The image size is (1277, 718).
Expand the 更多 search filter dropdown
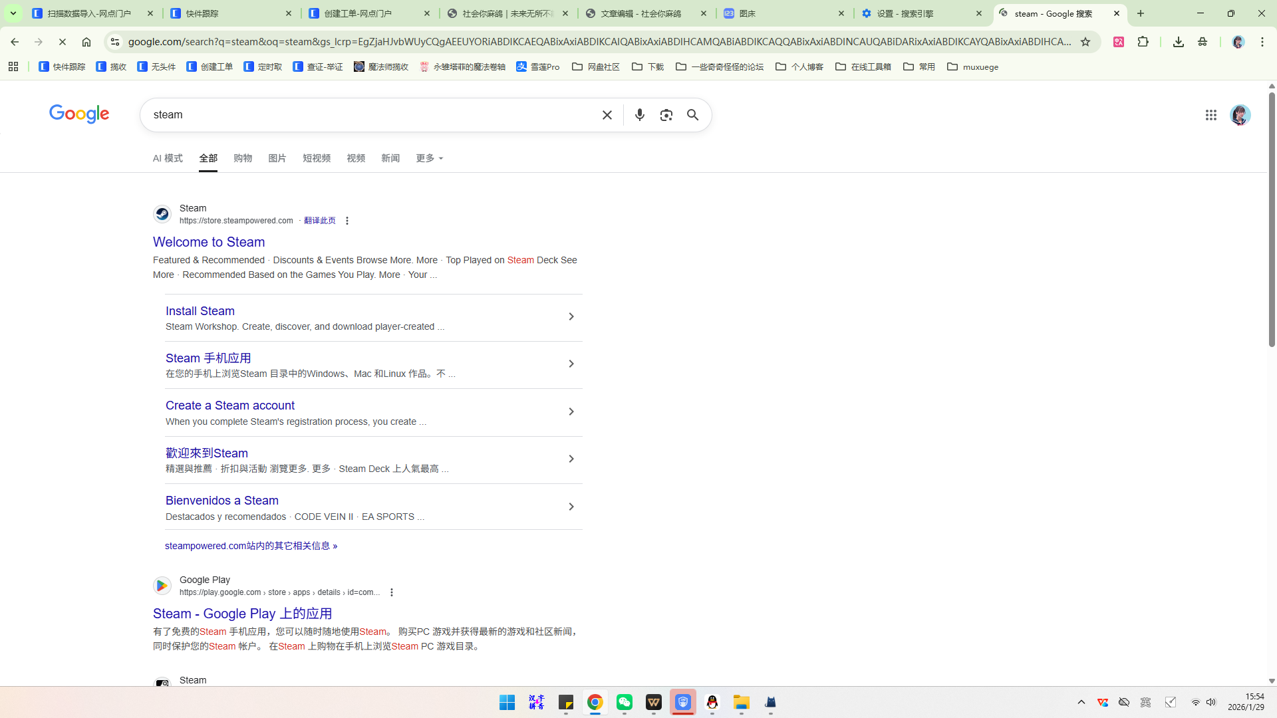pos(429,158)
